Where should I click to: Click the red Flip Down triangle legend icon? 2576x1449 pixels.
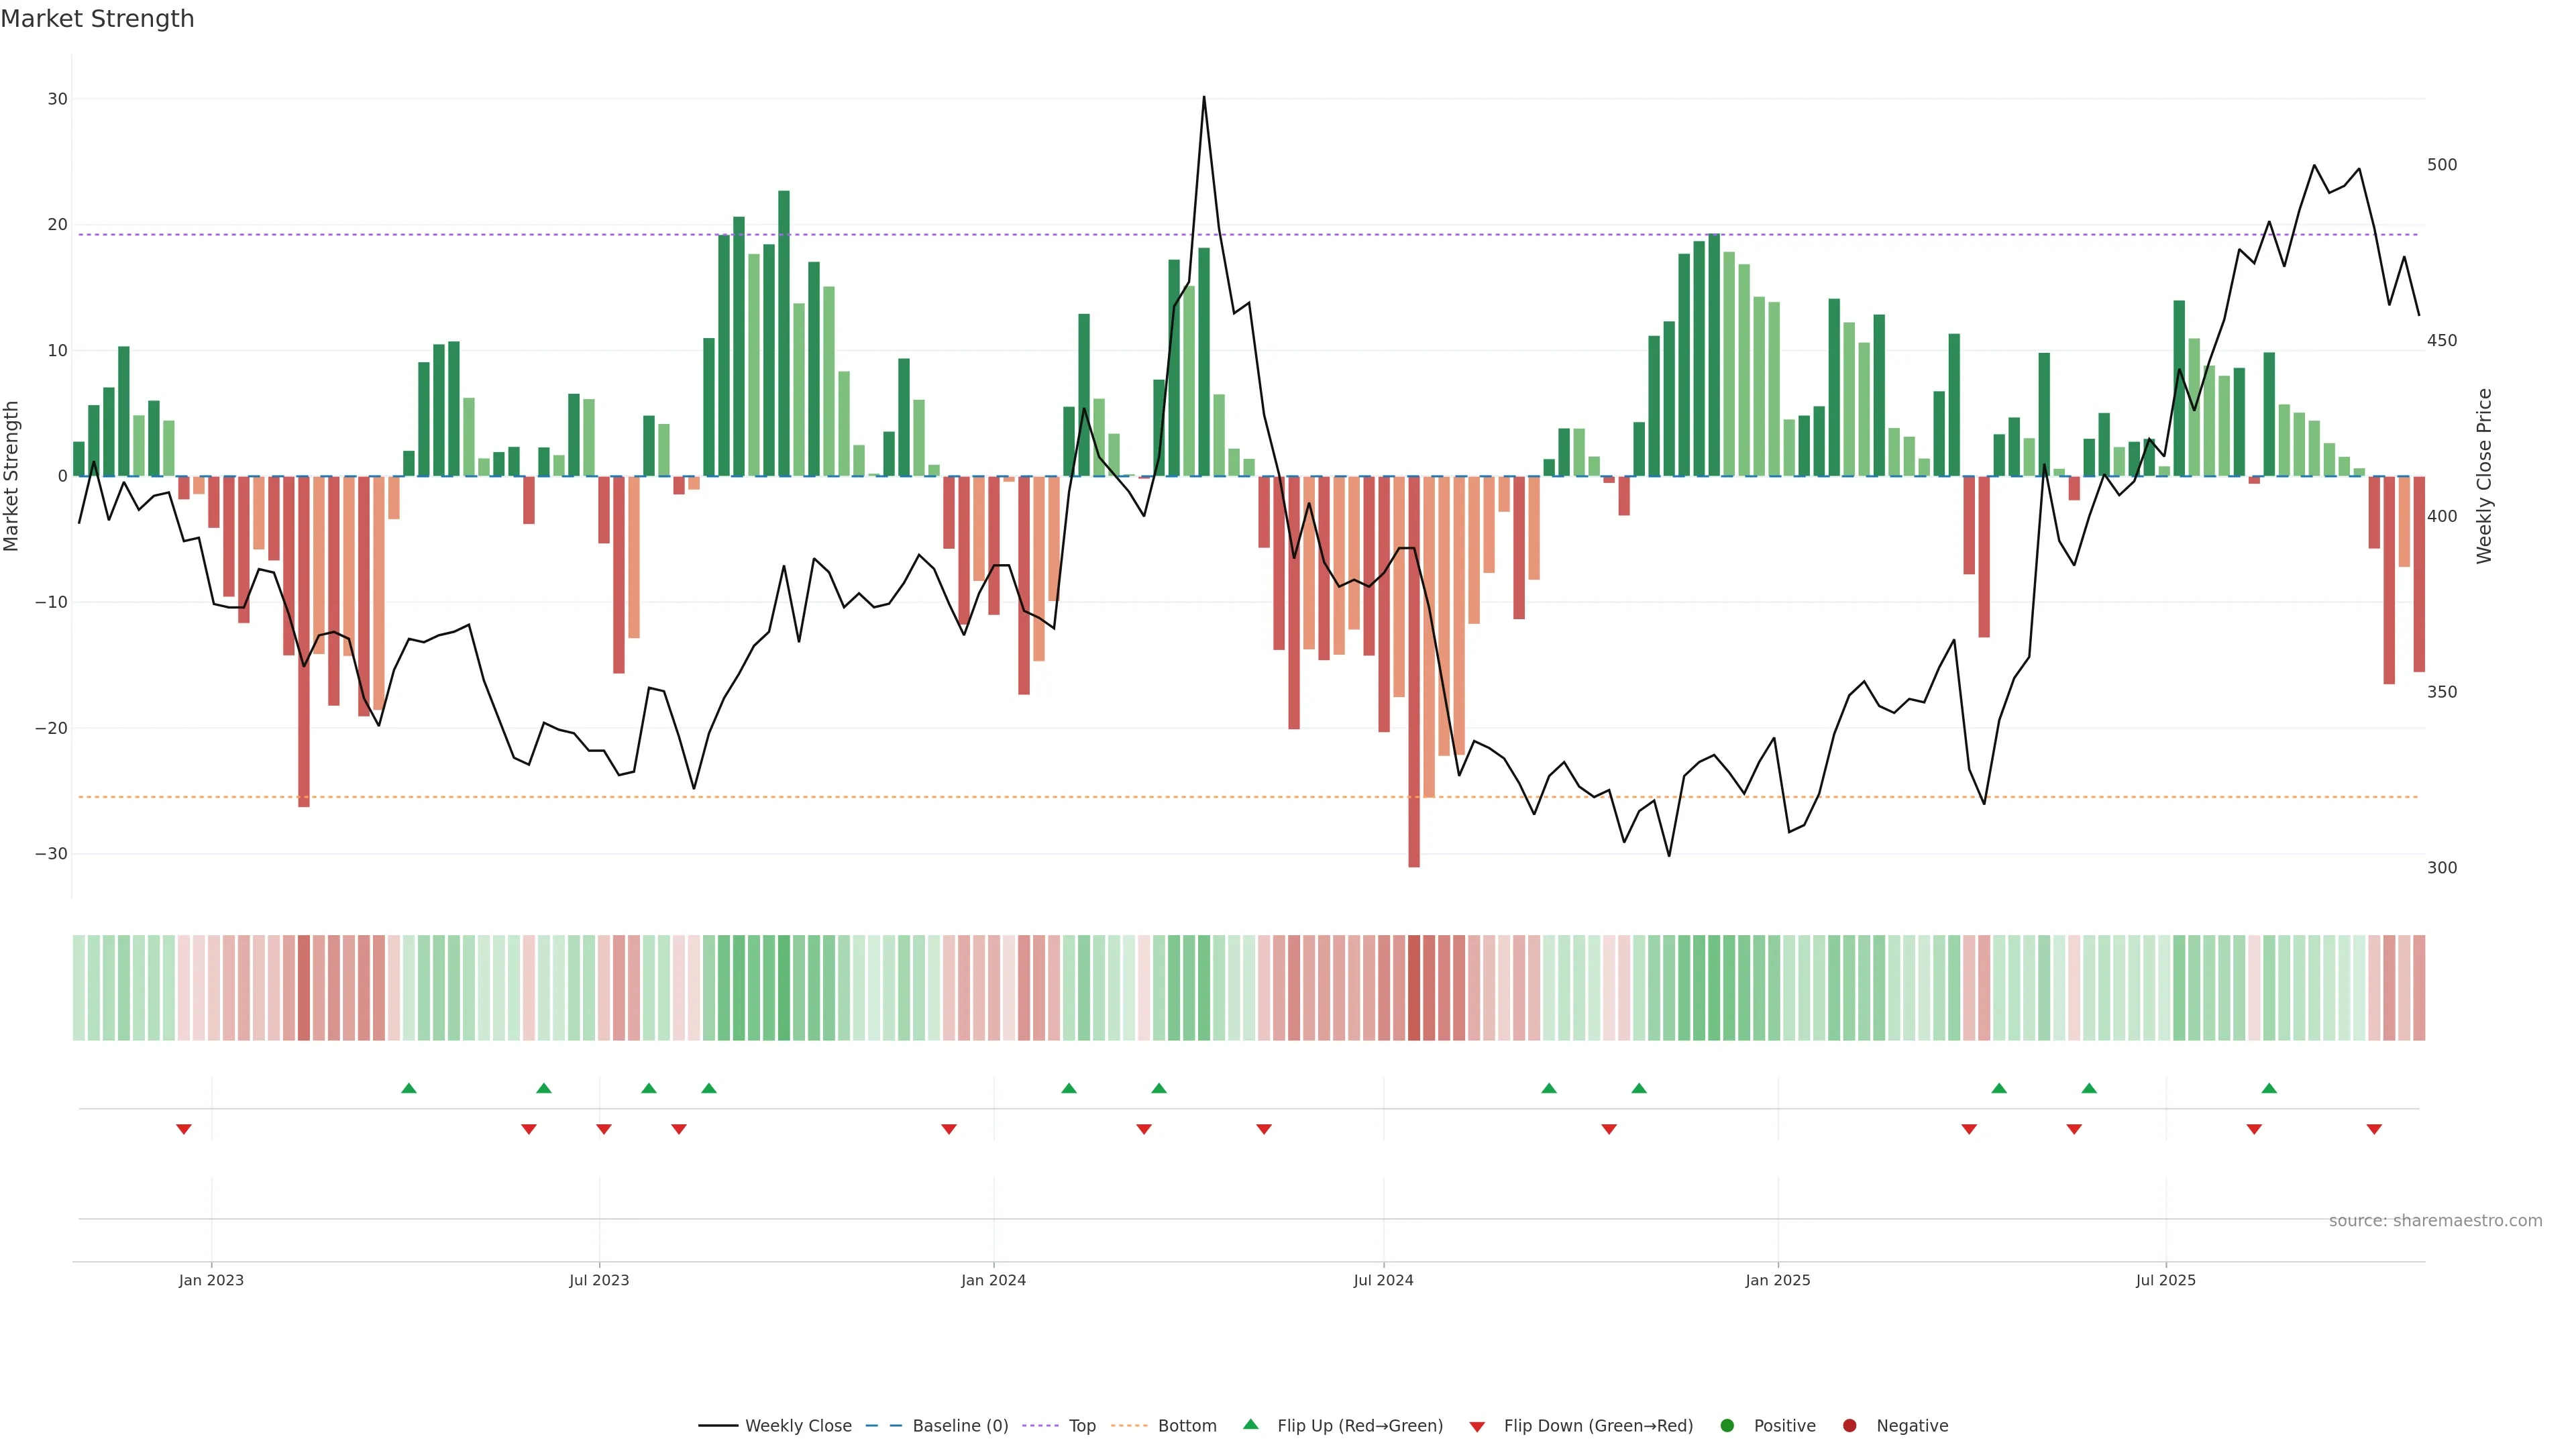tap(1476, 1426)
